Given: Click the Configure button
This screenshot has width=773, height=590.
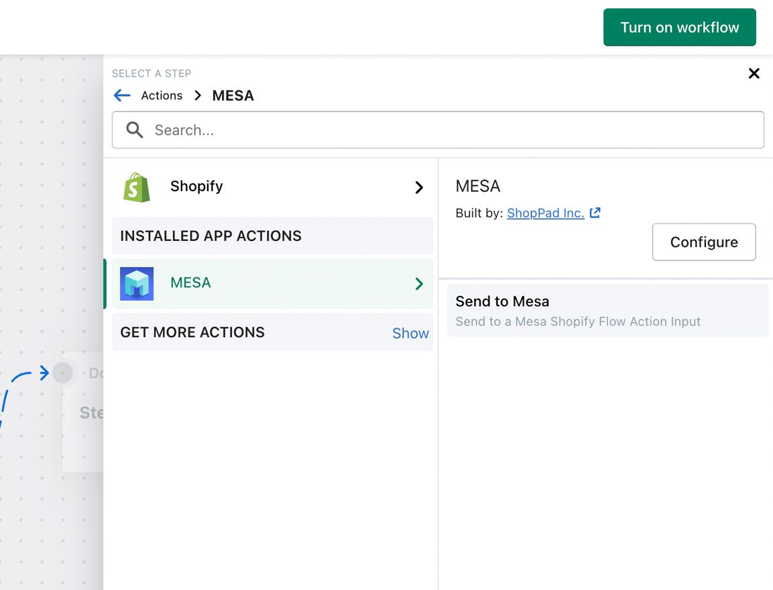Looking at the screenshot, I should click(704, 242).
